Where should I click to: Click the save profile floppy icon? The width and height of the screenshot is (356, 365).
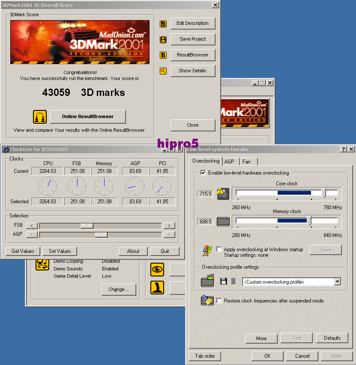click(x=224, y=281)
